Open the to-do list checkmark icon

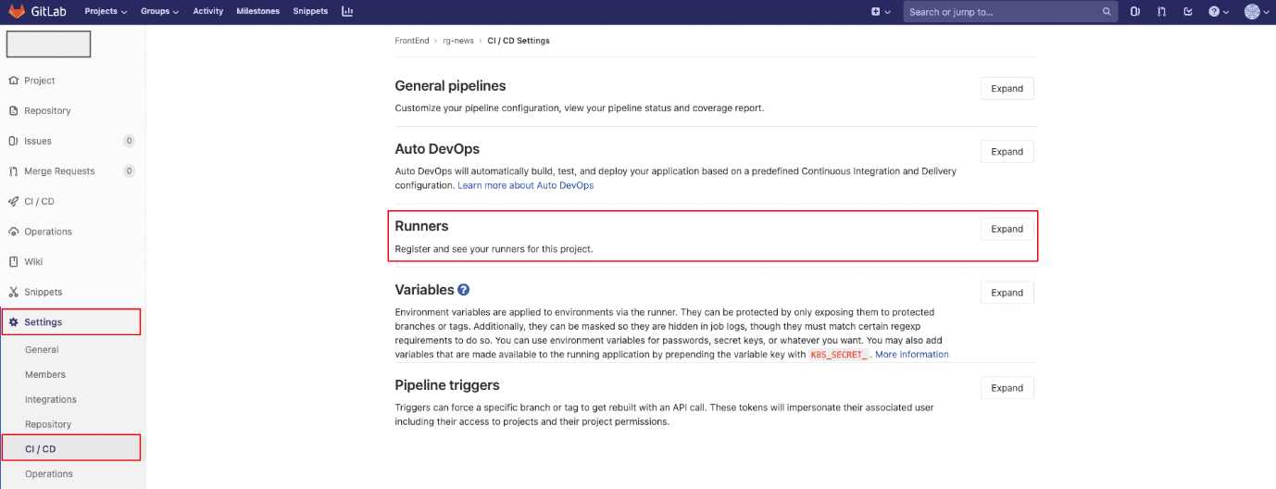point(1188,12)
